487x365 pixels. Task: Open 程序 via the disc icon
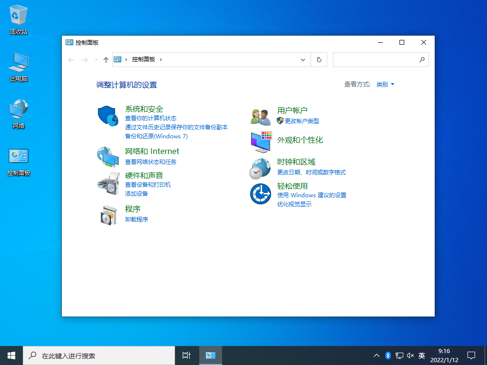tap(107, 215)
